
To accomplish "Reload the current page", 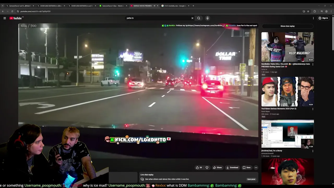I will coord(12,11).
